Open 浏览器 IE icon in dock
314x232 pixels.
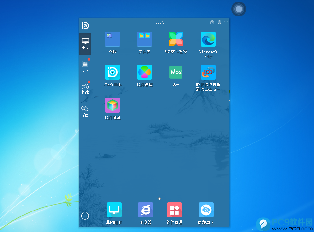(145, 210)
